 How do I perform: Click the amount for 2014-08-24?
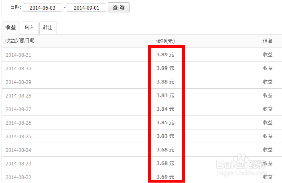point(165,150)
